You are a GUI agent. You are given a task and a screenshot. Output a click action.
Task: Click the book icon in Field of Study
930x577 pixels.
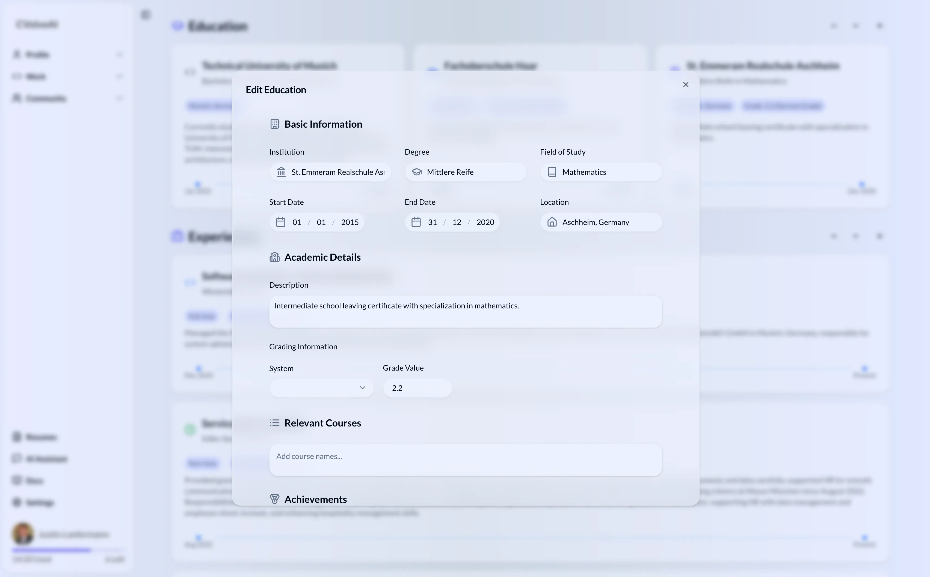coord(552,172)
